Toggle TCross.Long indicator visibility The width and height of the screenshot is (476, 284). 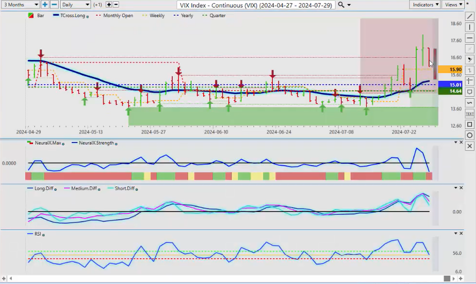[70, 16]
